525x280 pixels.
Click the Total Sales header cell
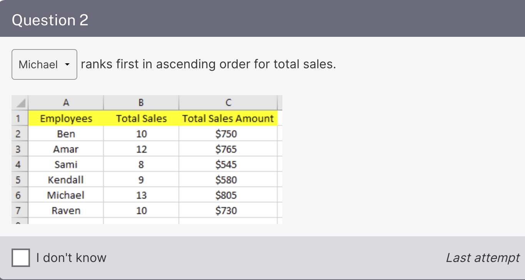[141, 119]
